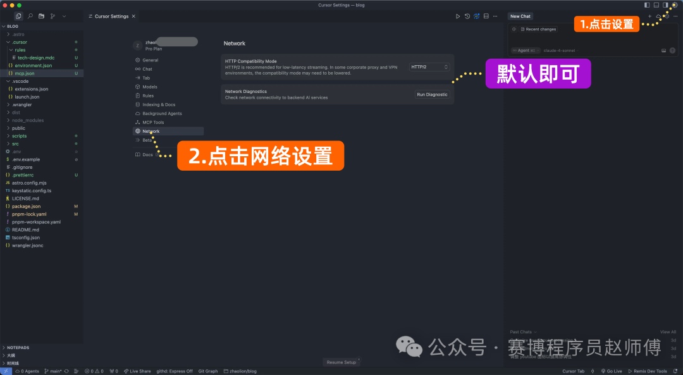Split the editor layout icon
683x375 pixels.
pyautogui.click(x=486, y=16)
